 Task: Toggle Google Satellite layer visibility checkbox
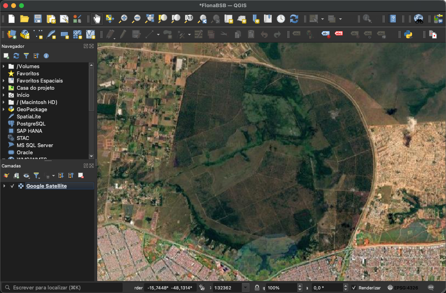tap(12, 186)
